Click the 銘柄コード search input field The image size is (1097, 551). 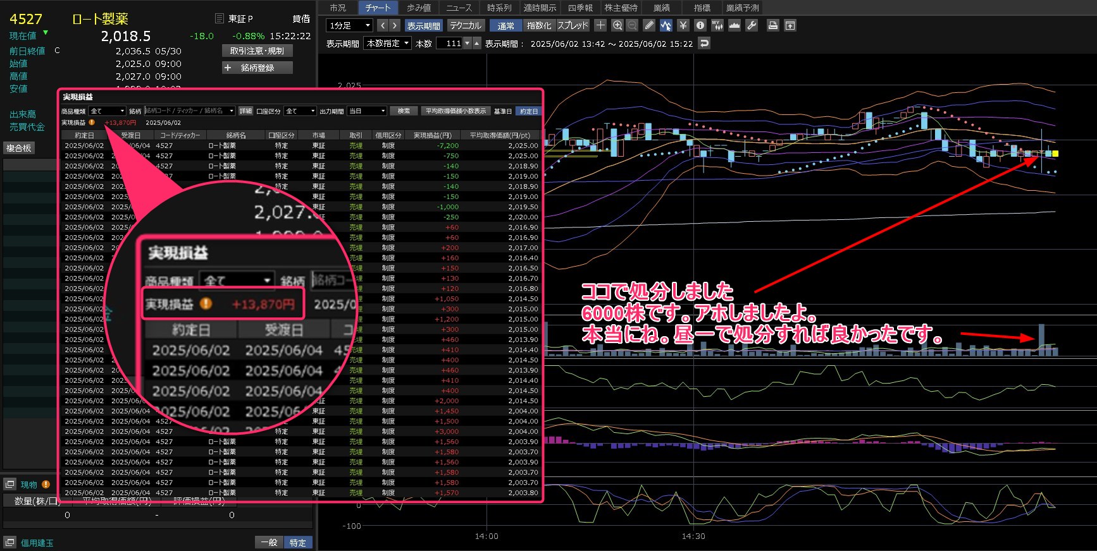(x=186, y=111)
